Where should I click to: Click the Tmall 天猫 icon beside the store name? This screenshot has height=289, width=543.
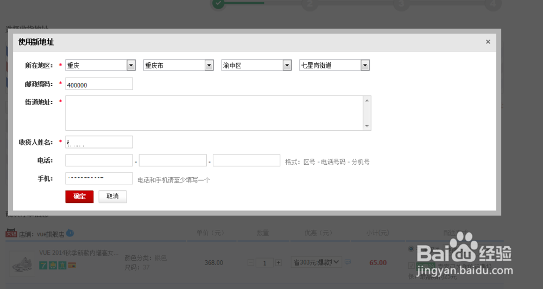pyautogui.click(x=11, y=233)
